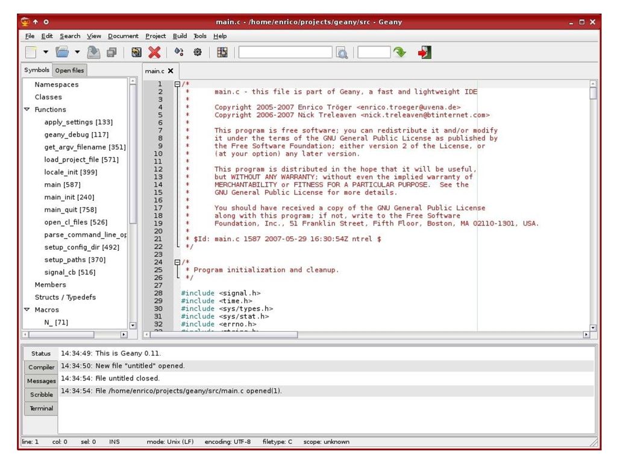617x463 pixels.
Task: Fold the comment block at line 24
Action: click(178, 262)
